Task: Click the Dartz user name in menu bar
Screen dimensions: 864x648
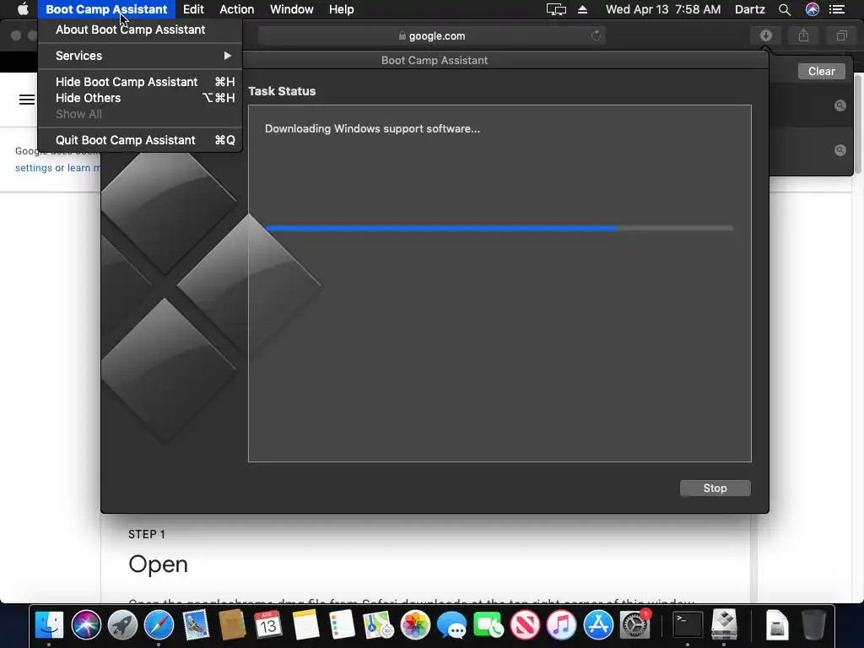Action: click(x=749, y=9)
